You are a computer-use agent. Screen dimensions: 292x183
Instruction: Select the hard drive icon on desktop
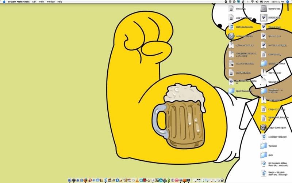[264, 8]
